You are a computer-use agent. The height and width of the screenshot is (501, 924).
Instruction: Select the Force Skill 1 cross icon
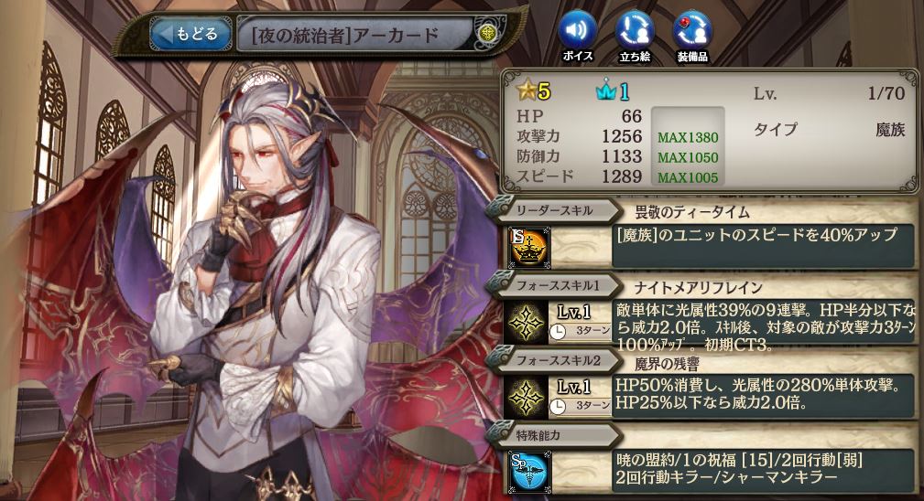click(x=526, y=322)
